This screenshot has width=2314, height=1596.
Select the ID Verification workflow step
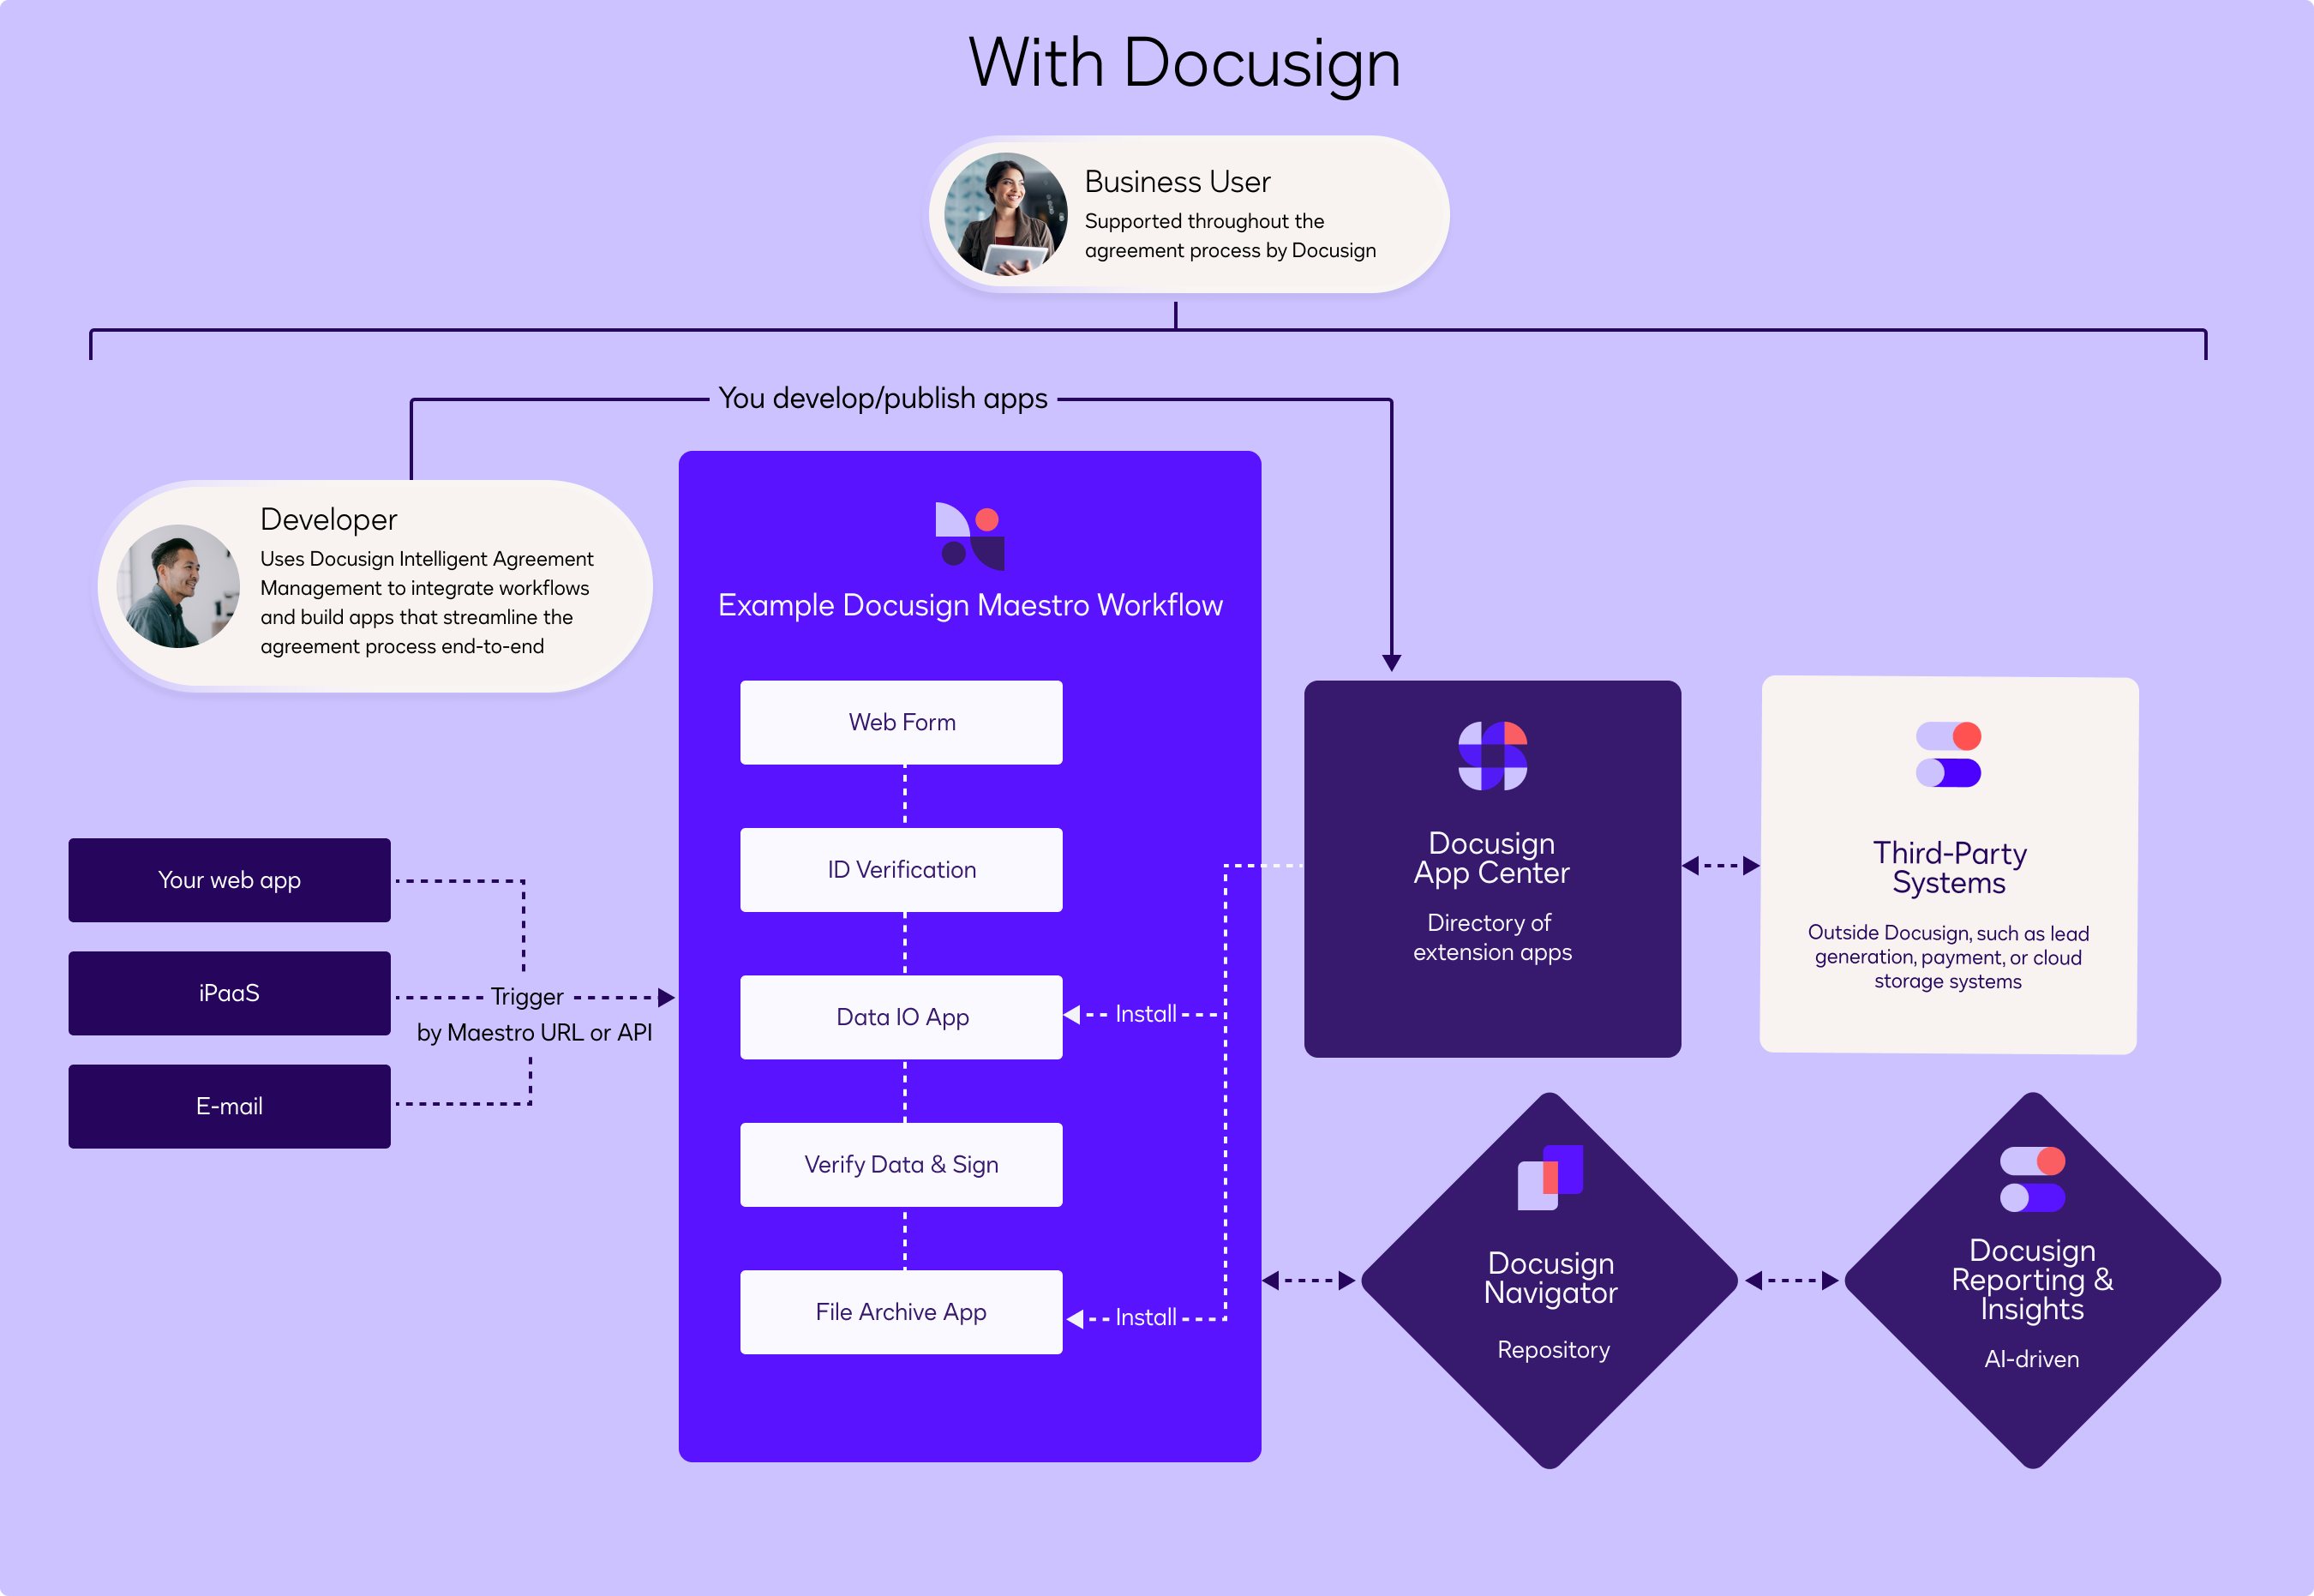click(x=901, y=869)
